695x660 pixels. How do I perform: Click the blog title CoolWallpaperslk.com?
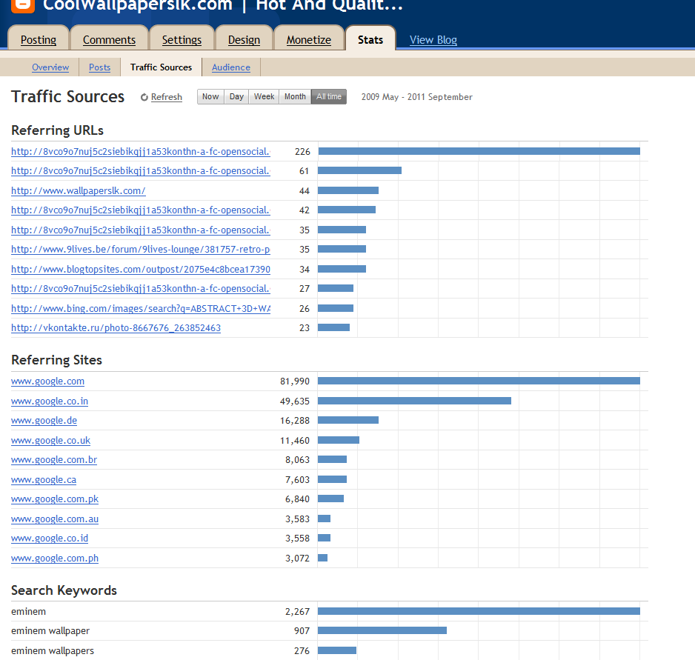point(137,5)
